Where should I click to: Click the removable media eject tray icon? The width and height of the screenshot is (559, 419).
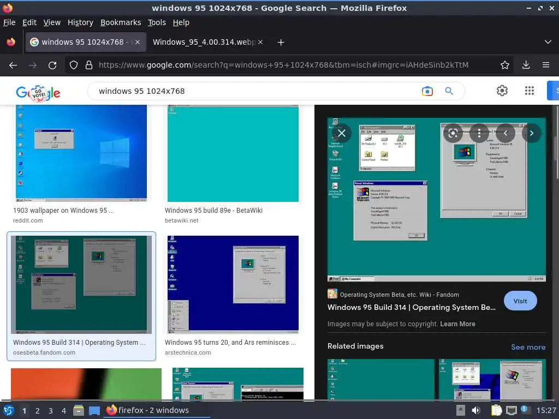460,410
